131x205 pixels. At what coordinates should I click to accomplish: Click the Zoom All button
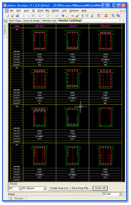[100, 188]
